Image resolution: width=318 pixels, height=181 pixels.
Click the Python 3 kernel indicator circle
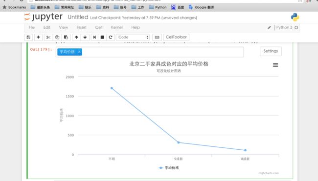coord(296,27)
